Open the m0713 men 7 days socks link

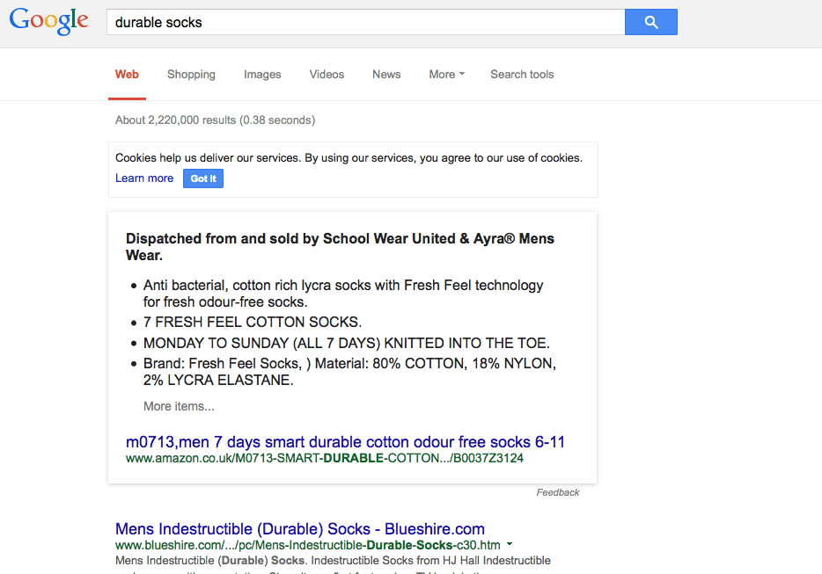pos(345,442)
